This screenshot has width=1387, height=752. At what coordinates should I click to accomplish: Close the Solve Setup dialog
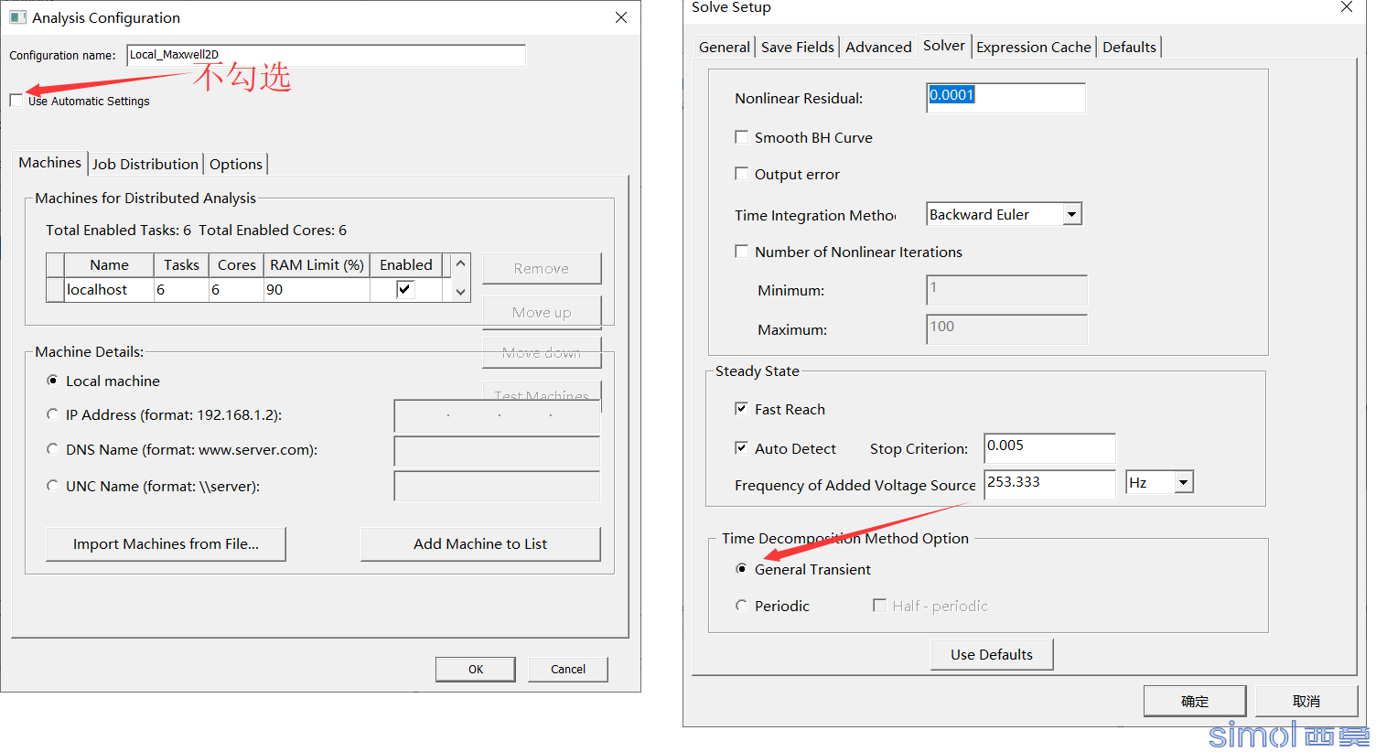1347,7
